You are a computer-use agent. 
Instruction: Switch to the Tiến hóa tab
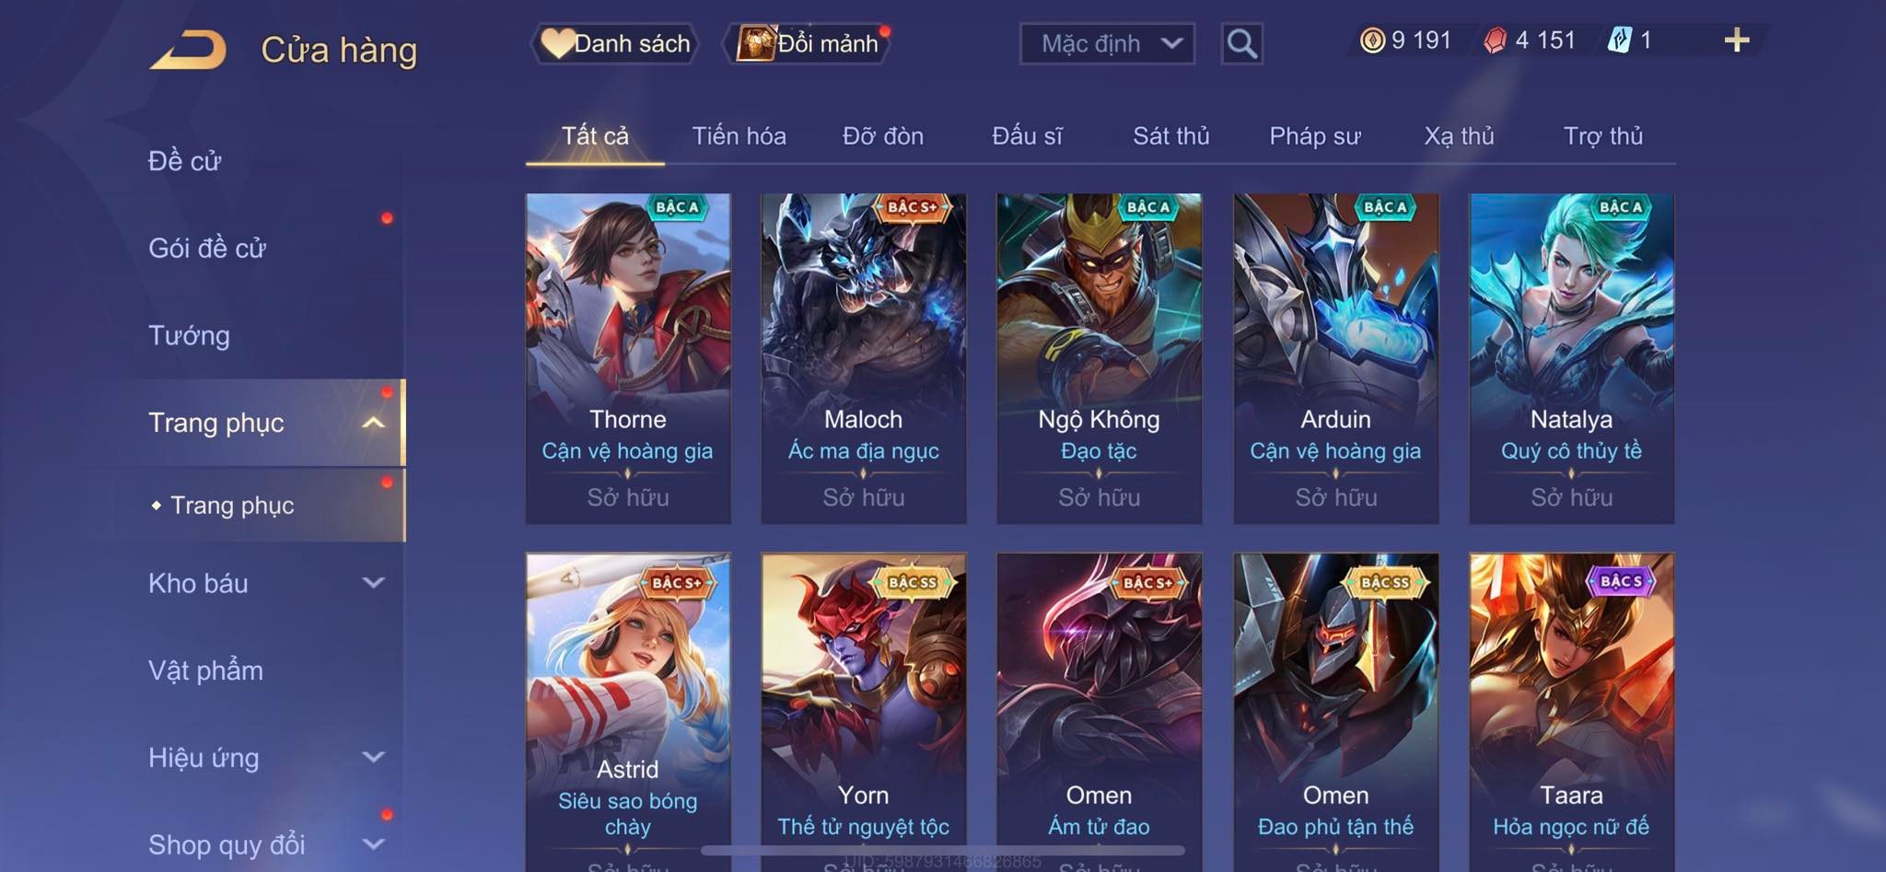(x=739, y=136)
